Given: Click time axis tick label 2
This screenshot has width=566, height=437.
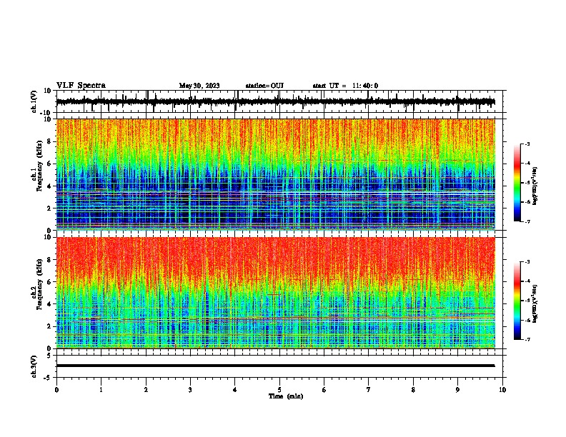Looking at the screenshot, I should tap(146, 390).
